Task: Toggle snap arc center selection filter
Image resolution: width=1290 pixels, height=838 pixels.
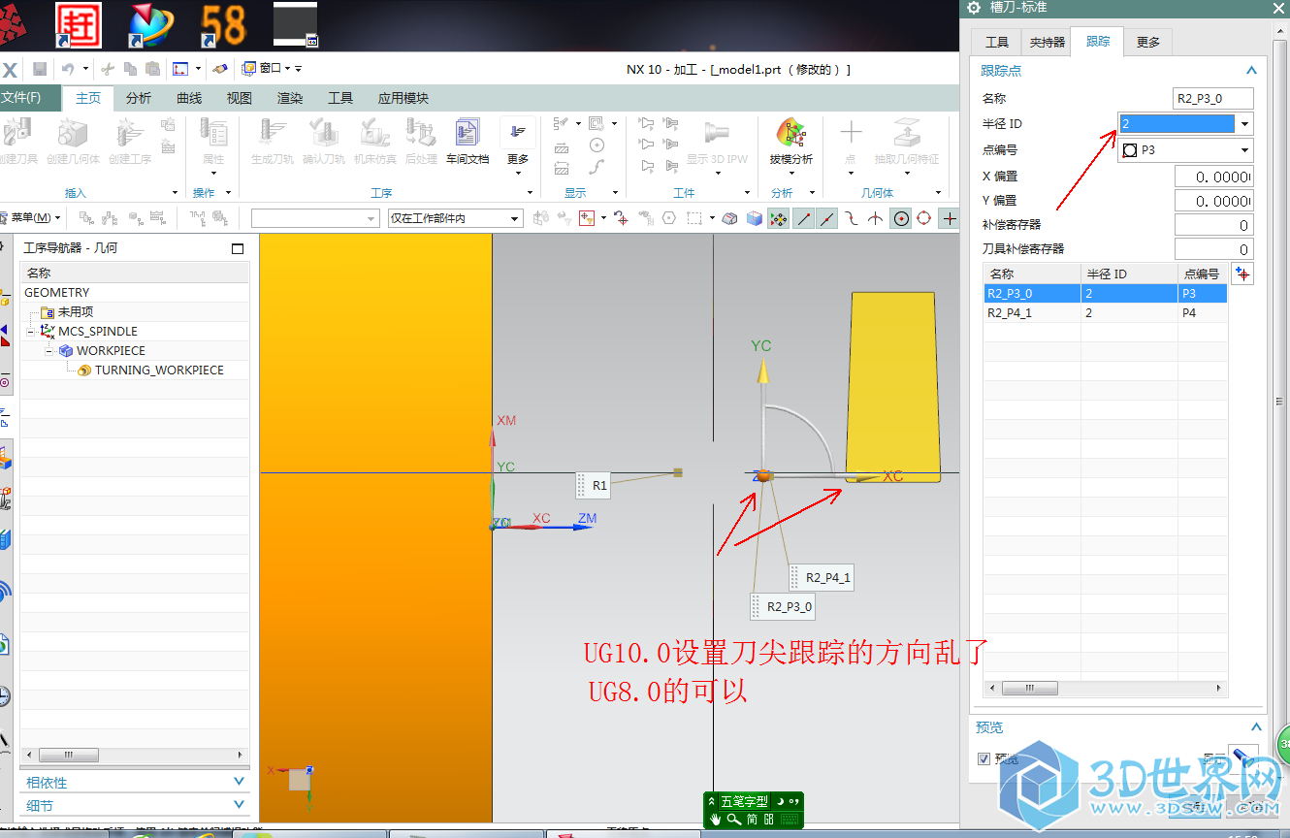Action: (901, 218)
